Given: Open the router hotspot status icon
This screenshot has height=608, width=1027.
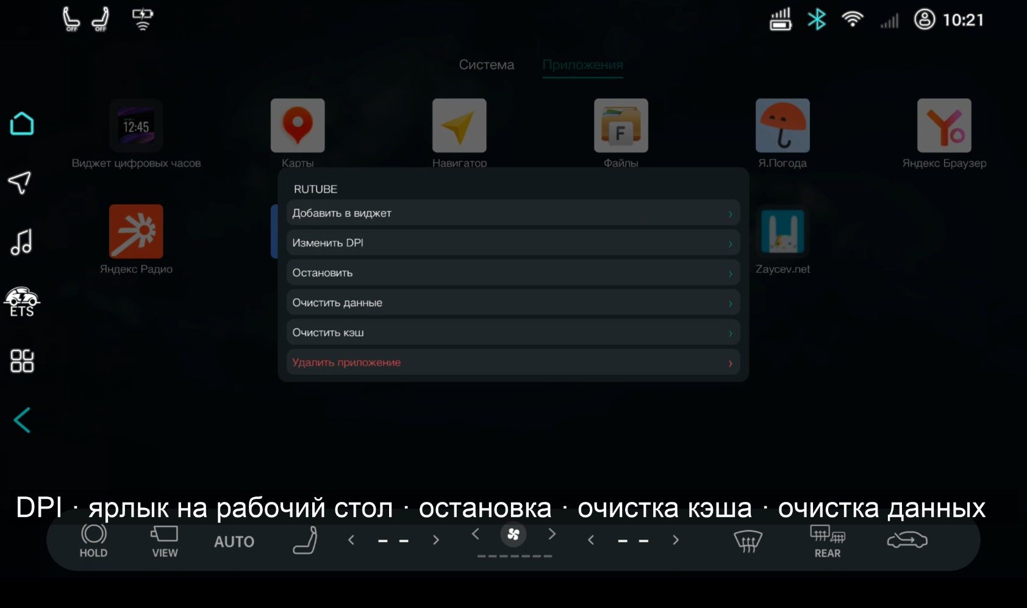Looking at the screenshot, I should click(781, 19).
